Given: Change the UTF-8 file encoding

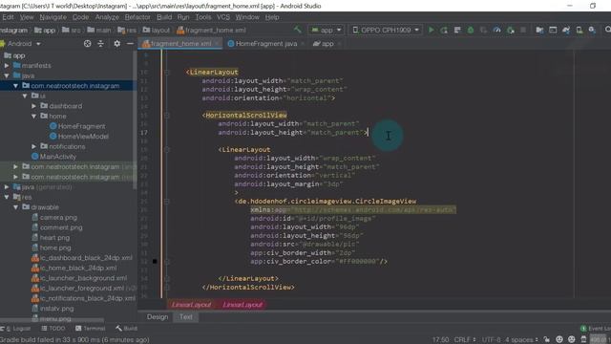Looking at the screenshot, I should 491,339.
